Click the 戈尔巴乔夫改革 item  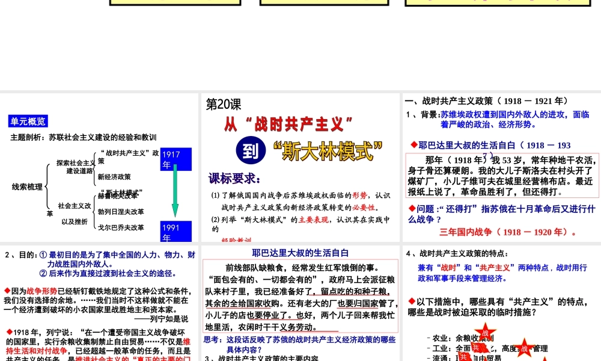pos(121,227)
